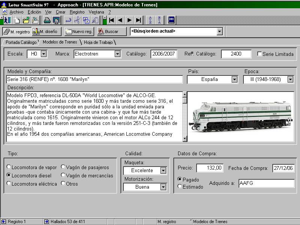Open the Ver menu
300x225 pixels.
click(x=48, y=12)
